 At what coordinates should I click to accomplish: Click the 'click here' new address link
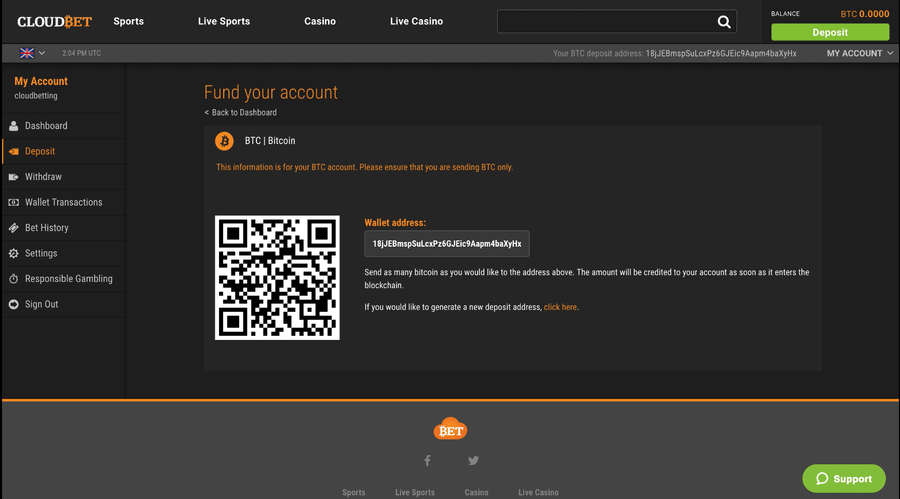click(560, 307)
